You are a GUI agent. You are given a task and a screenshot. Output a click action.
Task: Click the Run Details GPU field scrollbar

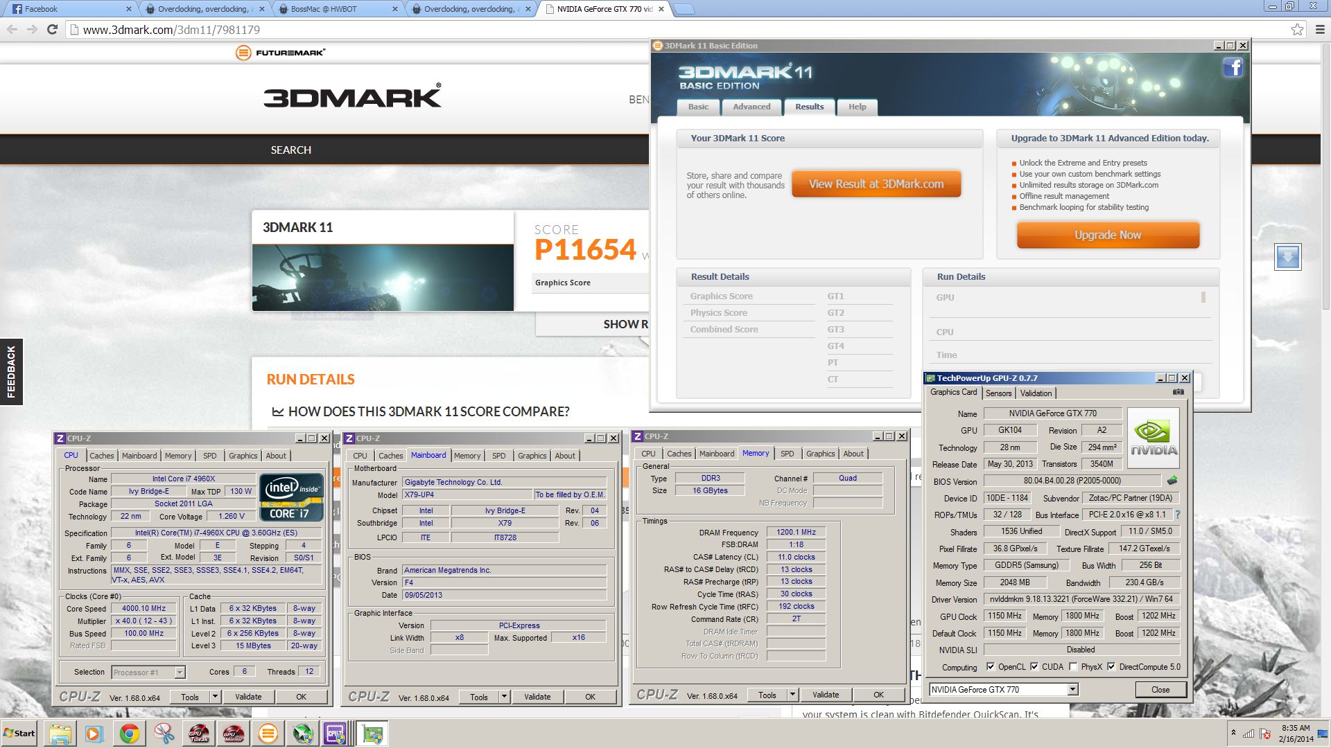(1203, 297)
